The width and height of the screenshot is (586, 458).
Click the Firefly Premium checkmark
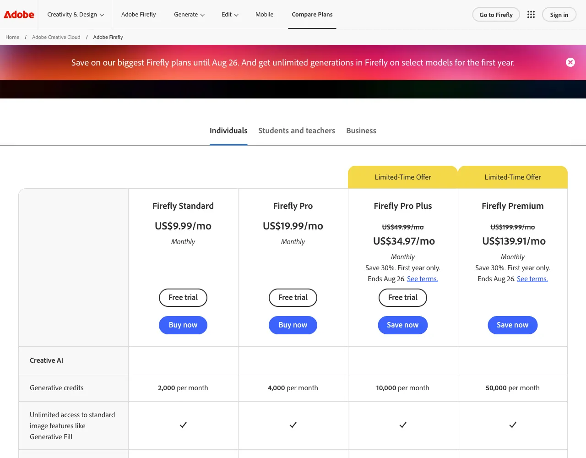click(x=513, y=425)
